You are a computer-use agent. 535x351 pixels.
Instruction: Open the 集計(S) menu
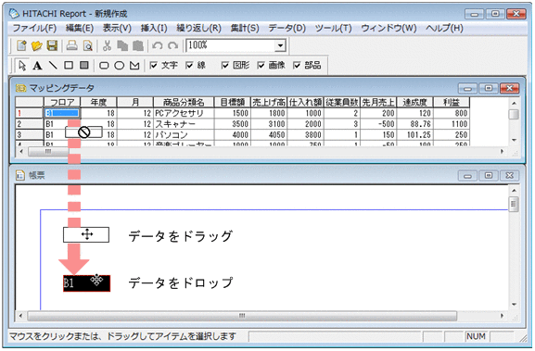click(x=245, y=28)
